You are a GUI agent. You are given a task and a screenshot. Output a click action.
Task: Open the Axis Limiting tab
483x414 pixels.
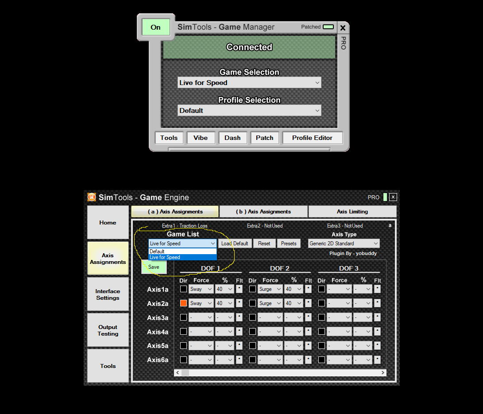pyautogui.click(x=352, y=212)
